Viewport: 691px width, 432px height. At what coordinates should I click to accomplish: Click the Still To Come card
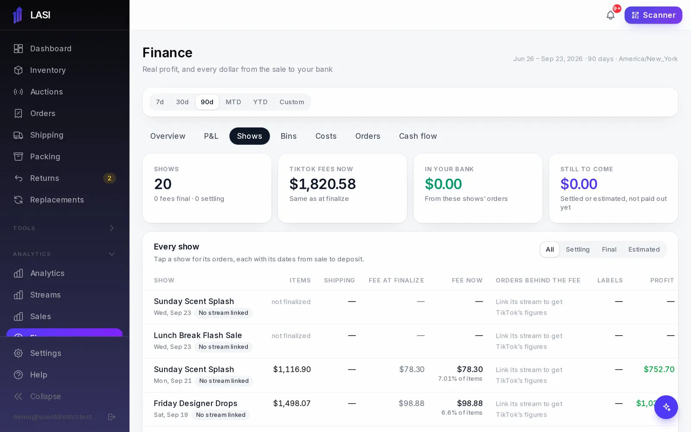(x=613, y=188)
